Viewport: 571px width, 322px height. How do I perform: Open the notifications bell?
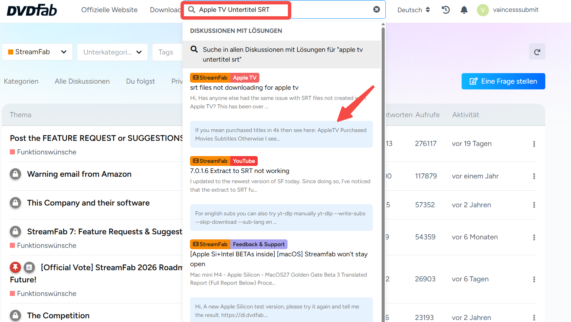(464, 10)
